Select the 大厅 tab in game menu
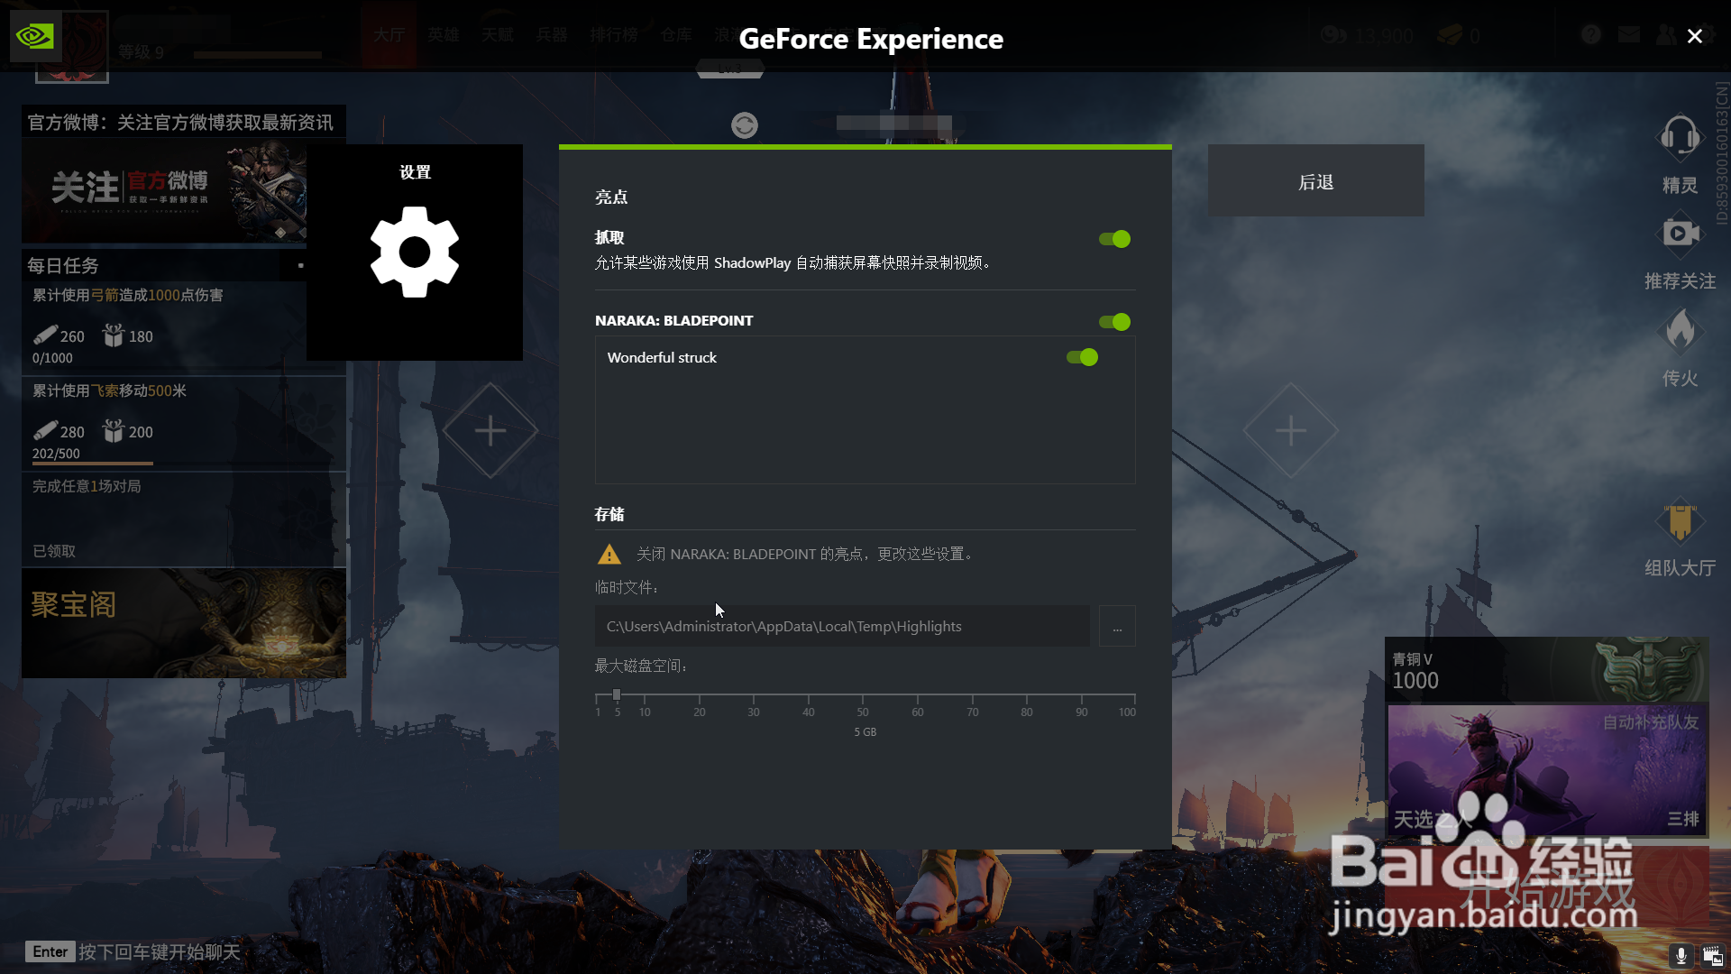Image resolution: width=1731 pixels, height=974 pixels. 389,35
